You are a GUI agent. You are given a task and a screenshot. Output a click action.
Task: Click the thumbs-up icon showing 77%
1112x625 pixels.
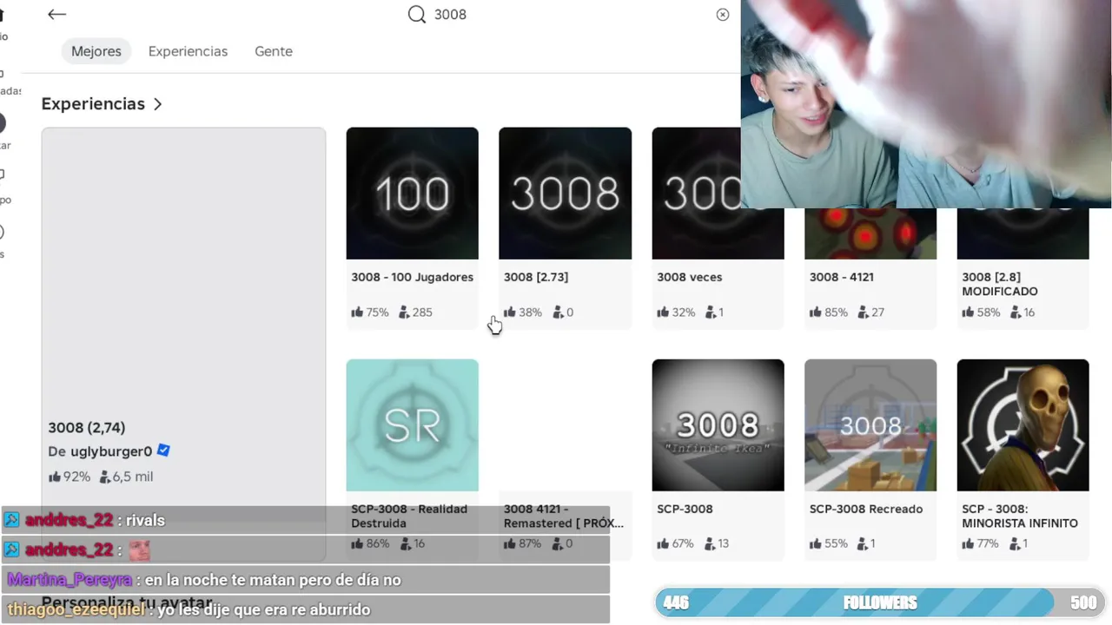(968, 544)
